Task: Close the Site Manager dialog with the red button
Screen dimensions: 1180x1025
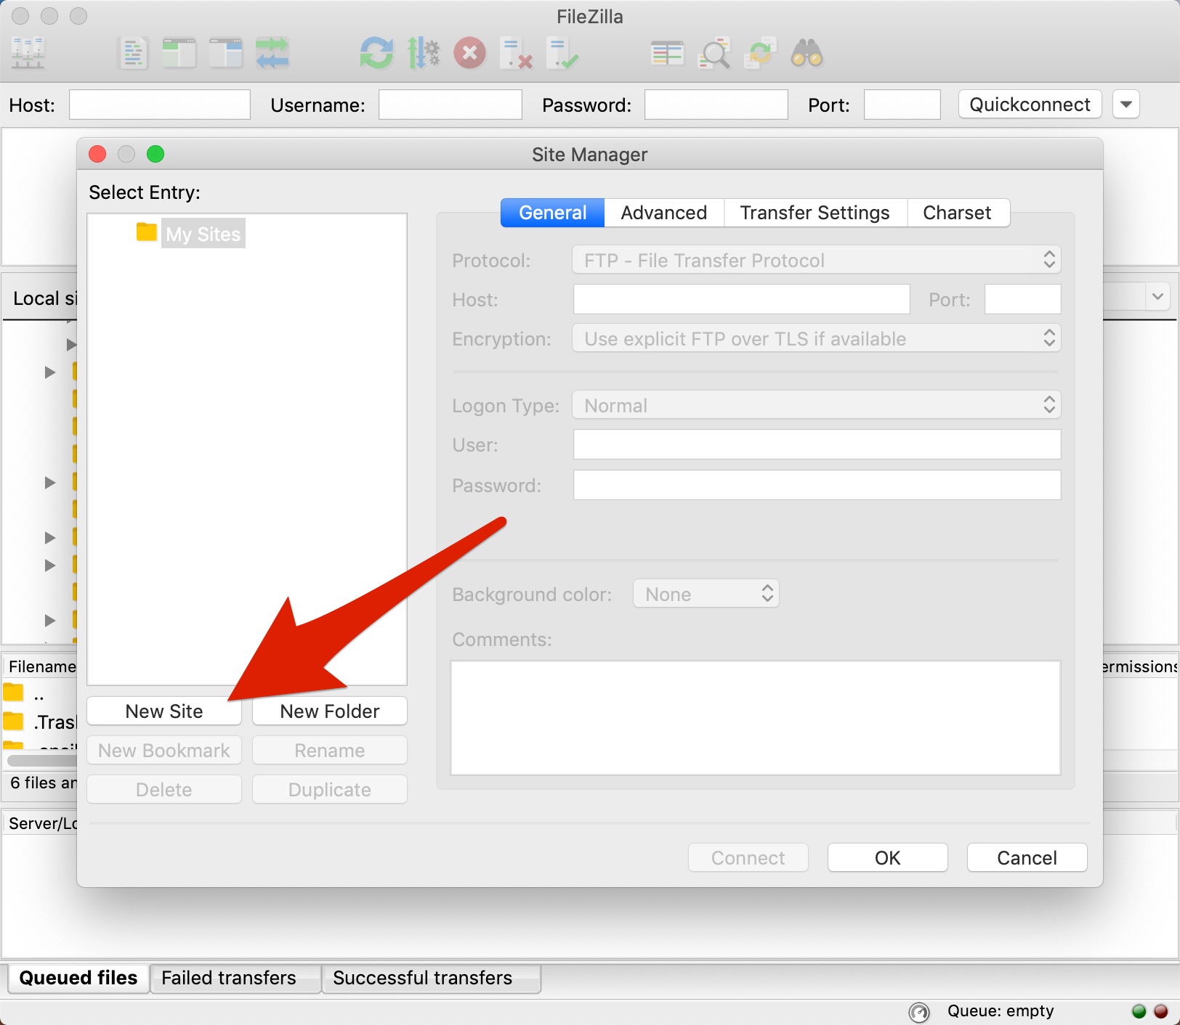Action: click(97, 154)
